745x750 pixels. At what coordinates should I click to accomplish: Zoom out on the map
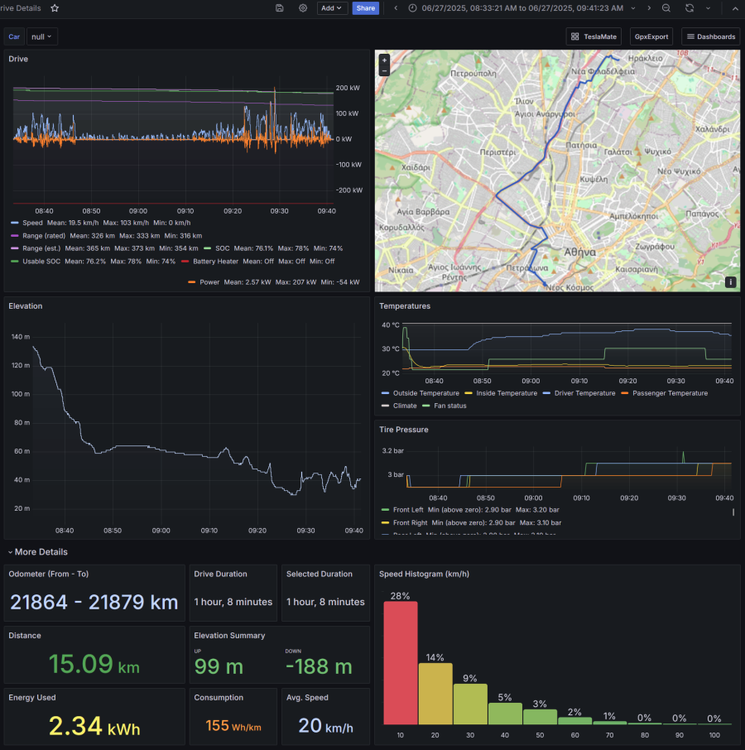pos(384,71)
